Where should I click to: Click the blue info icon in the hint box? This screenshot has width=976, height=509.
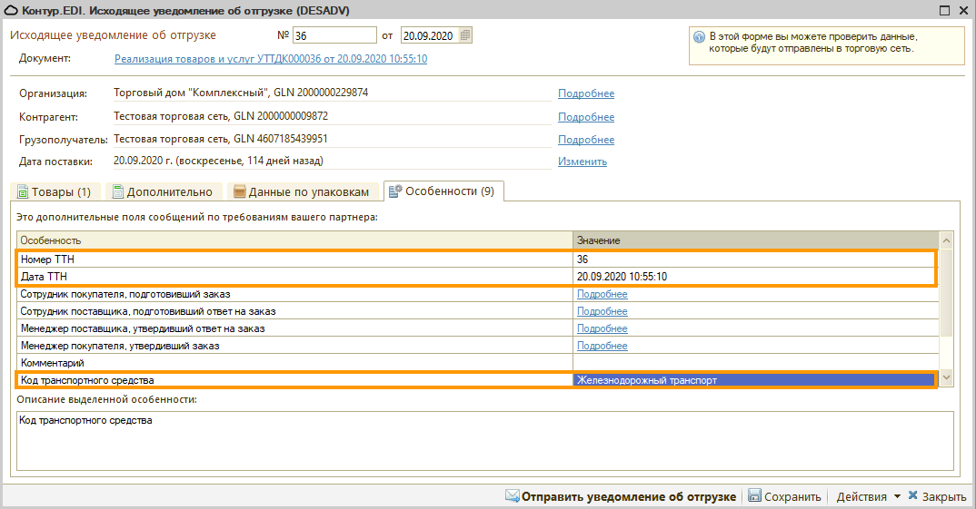(699, 37)
